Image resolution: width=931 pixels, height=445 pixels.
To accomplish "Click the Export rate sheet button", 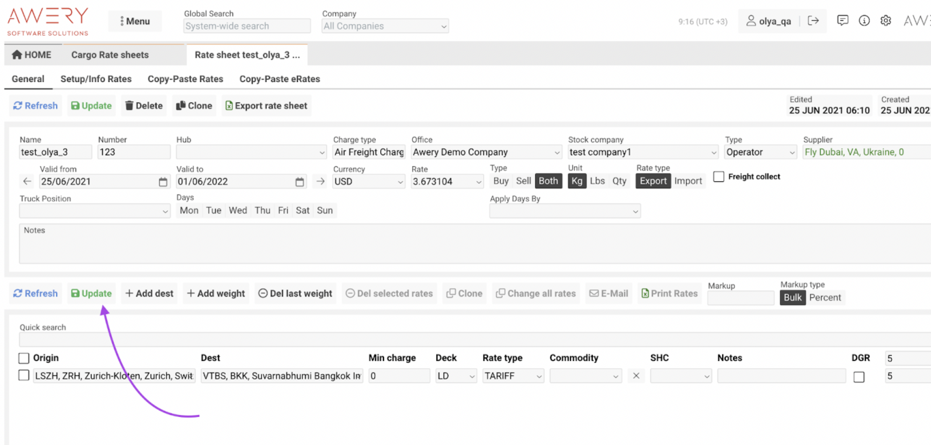I will coord(266,106).
